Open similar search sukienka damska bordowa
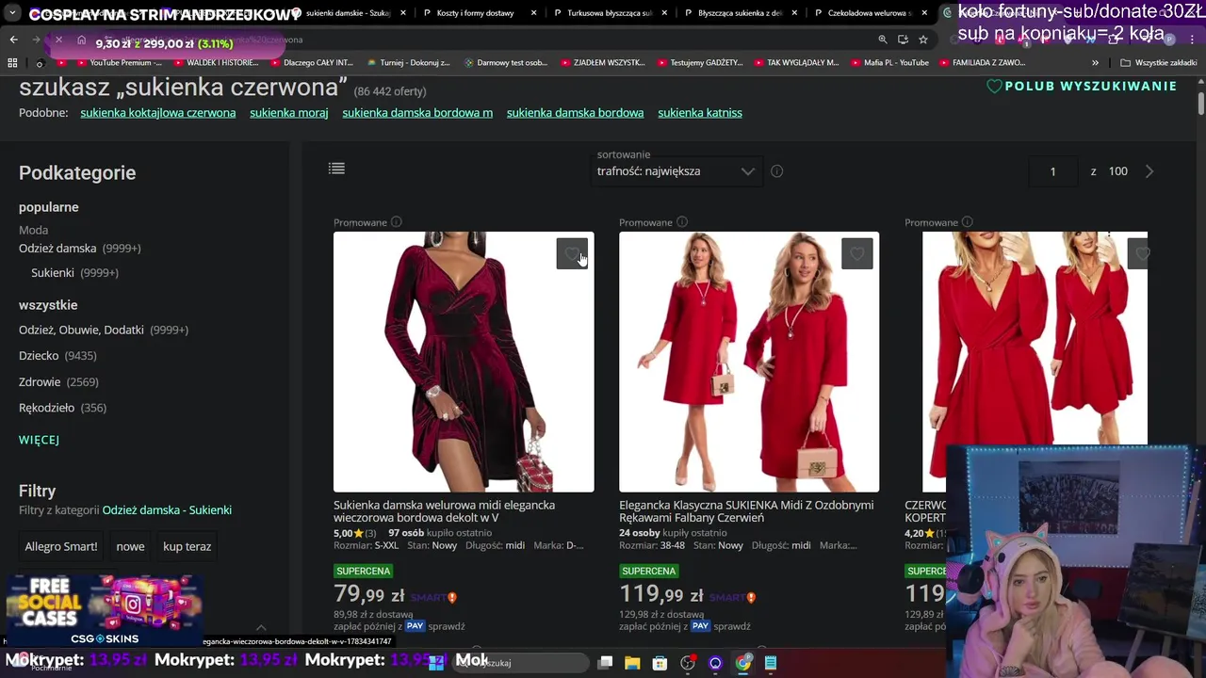 point(575,113)
